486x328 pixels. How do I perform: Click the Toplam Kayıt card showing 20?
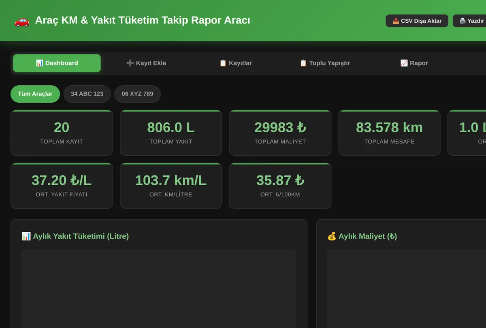click(x=62, y=133)
